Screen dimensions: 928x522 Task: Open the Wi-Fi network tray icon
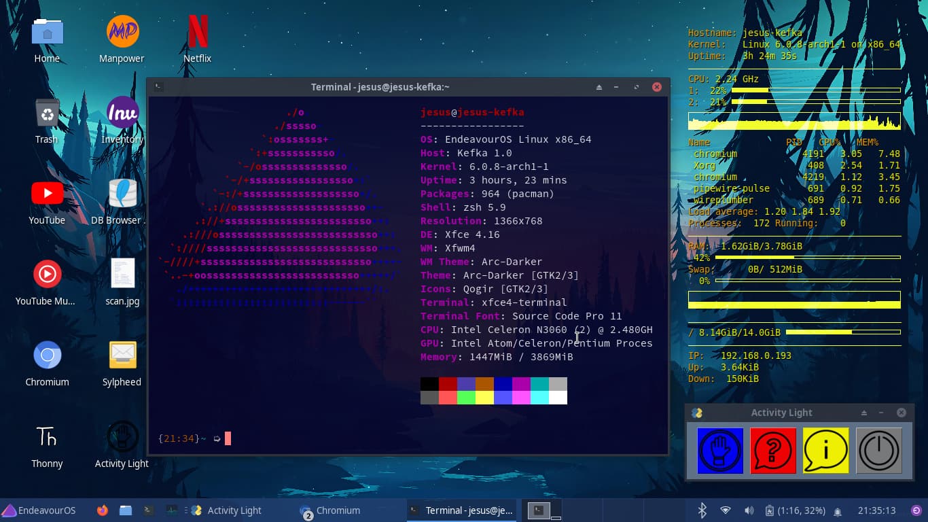coord(726,510)
